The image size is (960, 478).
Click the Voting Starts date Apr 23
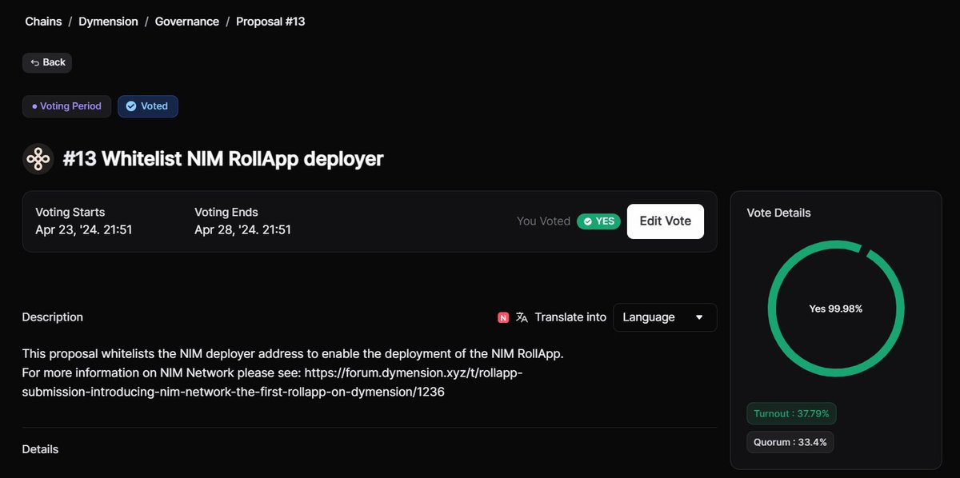(84, 230)
